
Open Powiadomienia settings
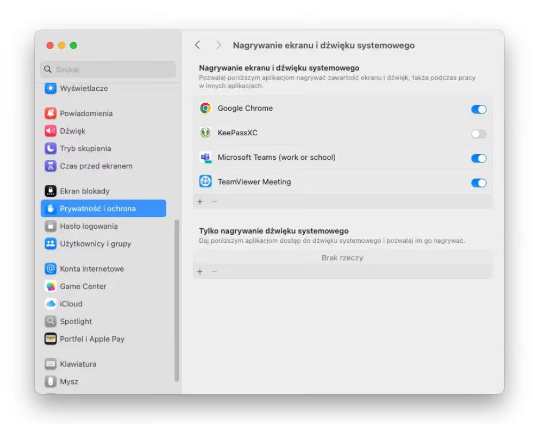pos(86,113)
